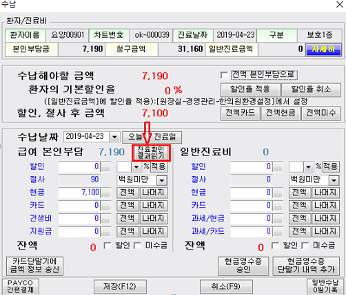Apply discount with 할인율 적용 button
The height and width of the screenshot is (295, 346).
tap(250, 89)
